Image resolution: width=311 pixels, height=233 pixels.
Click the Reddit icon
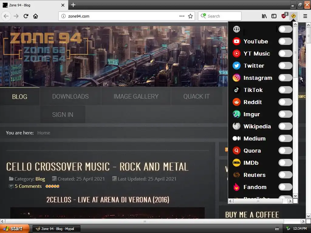pos(236,102)
